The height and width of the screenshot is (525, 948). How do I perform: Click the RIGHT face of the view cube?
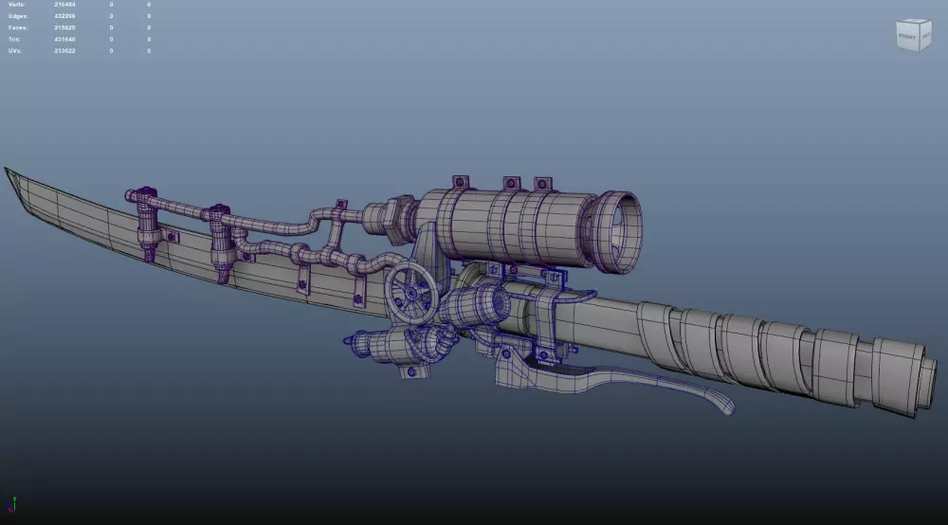[x=907, y=37]
